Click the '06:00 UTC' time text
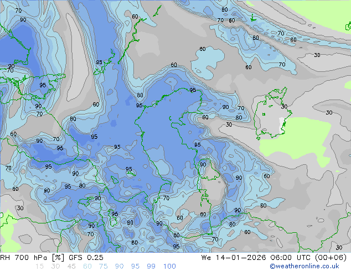 point(290,258)
